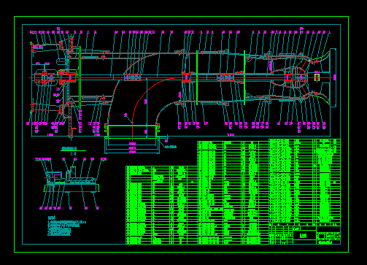Select the rectangular outlet flange below the elbow
This screenshot has width=367, height=265.
click(x=132, y=131)
